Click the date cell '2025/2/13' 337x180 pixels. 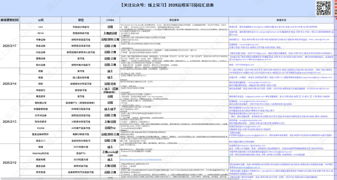10,122
